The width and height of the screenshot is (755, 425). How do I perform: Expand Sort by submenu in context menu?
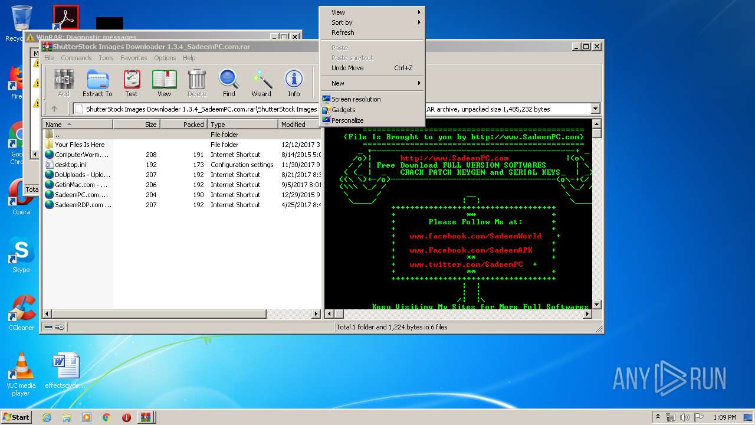click(x=372, y=22)
